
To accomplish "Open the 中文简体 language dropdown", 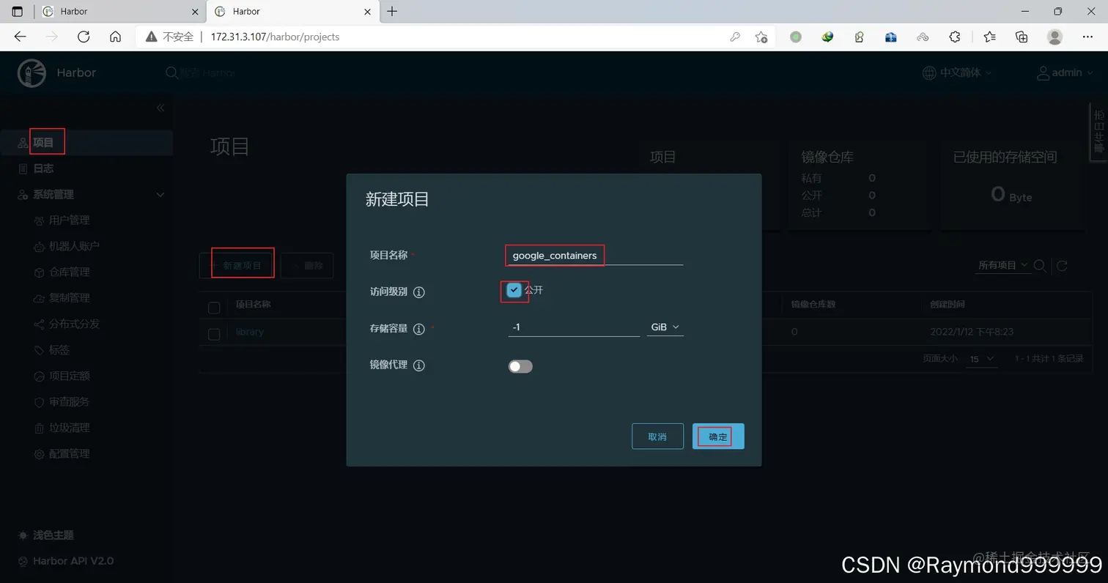I will (x=956, y=73).
